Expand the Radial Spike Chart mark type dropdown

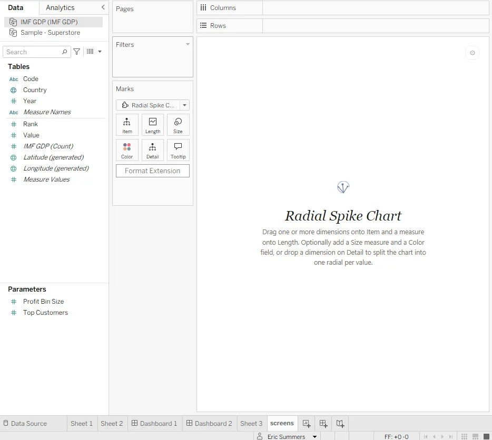click(x=184, y=105)
